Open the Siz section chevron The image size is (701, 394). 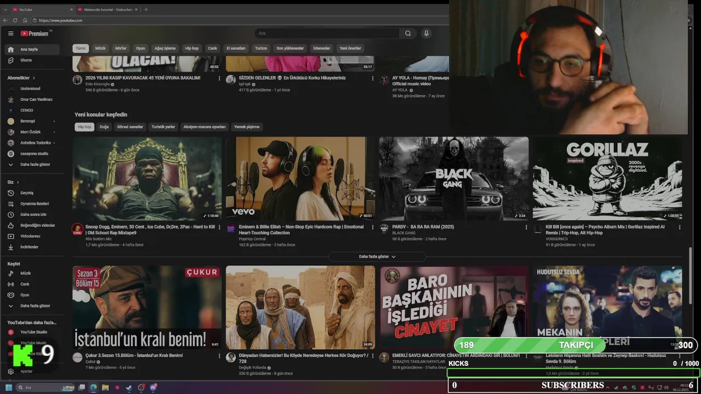[x=18, y=182]
